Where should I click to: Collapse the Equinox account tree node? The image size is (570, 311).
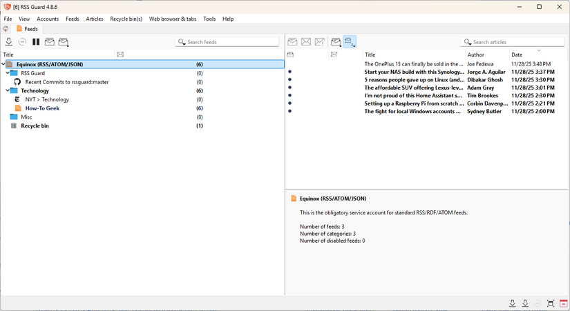pyautogui.click(x=3, y=64)
